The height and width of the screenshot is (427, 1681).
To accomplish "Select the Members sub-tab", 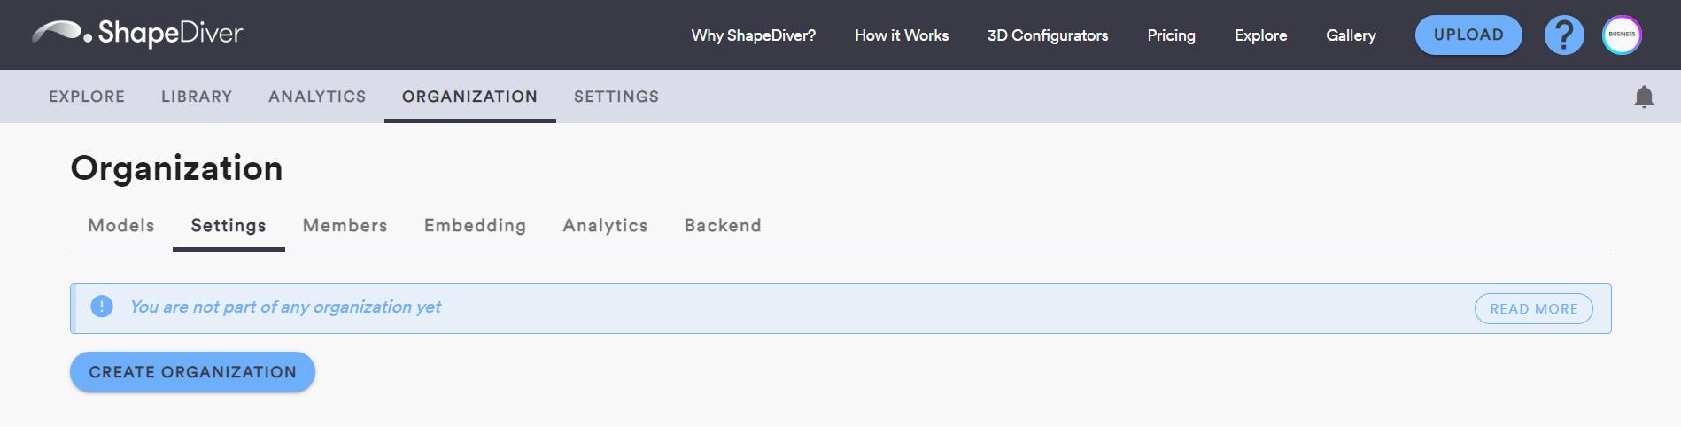I will (x=345, y=226).
